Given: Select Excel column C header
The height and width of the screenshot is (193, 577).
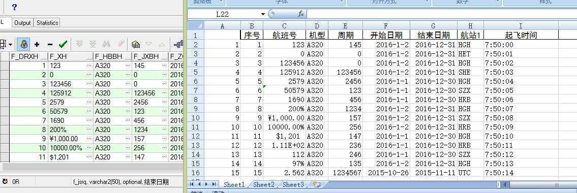Looking at the screenshot, I should click(x=284, y=26).
